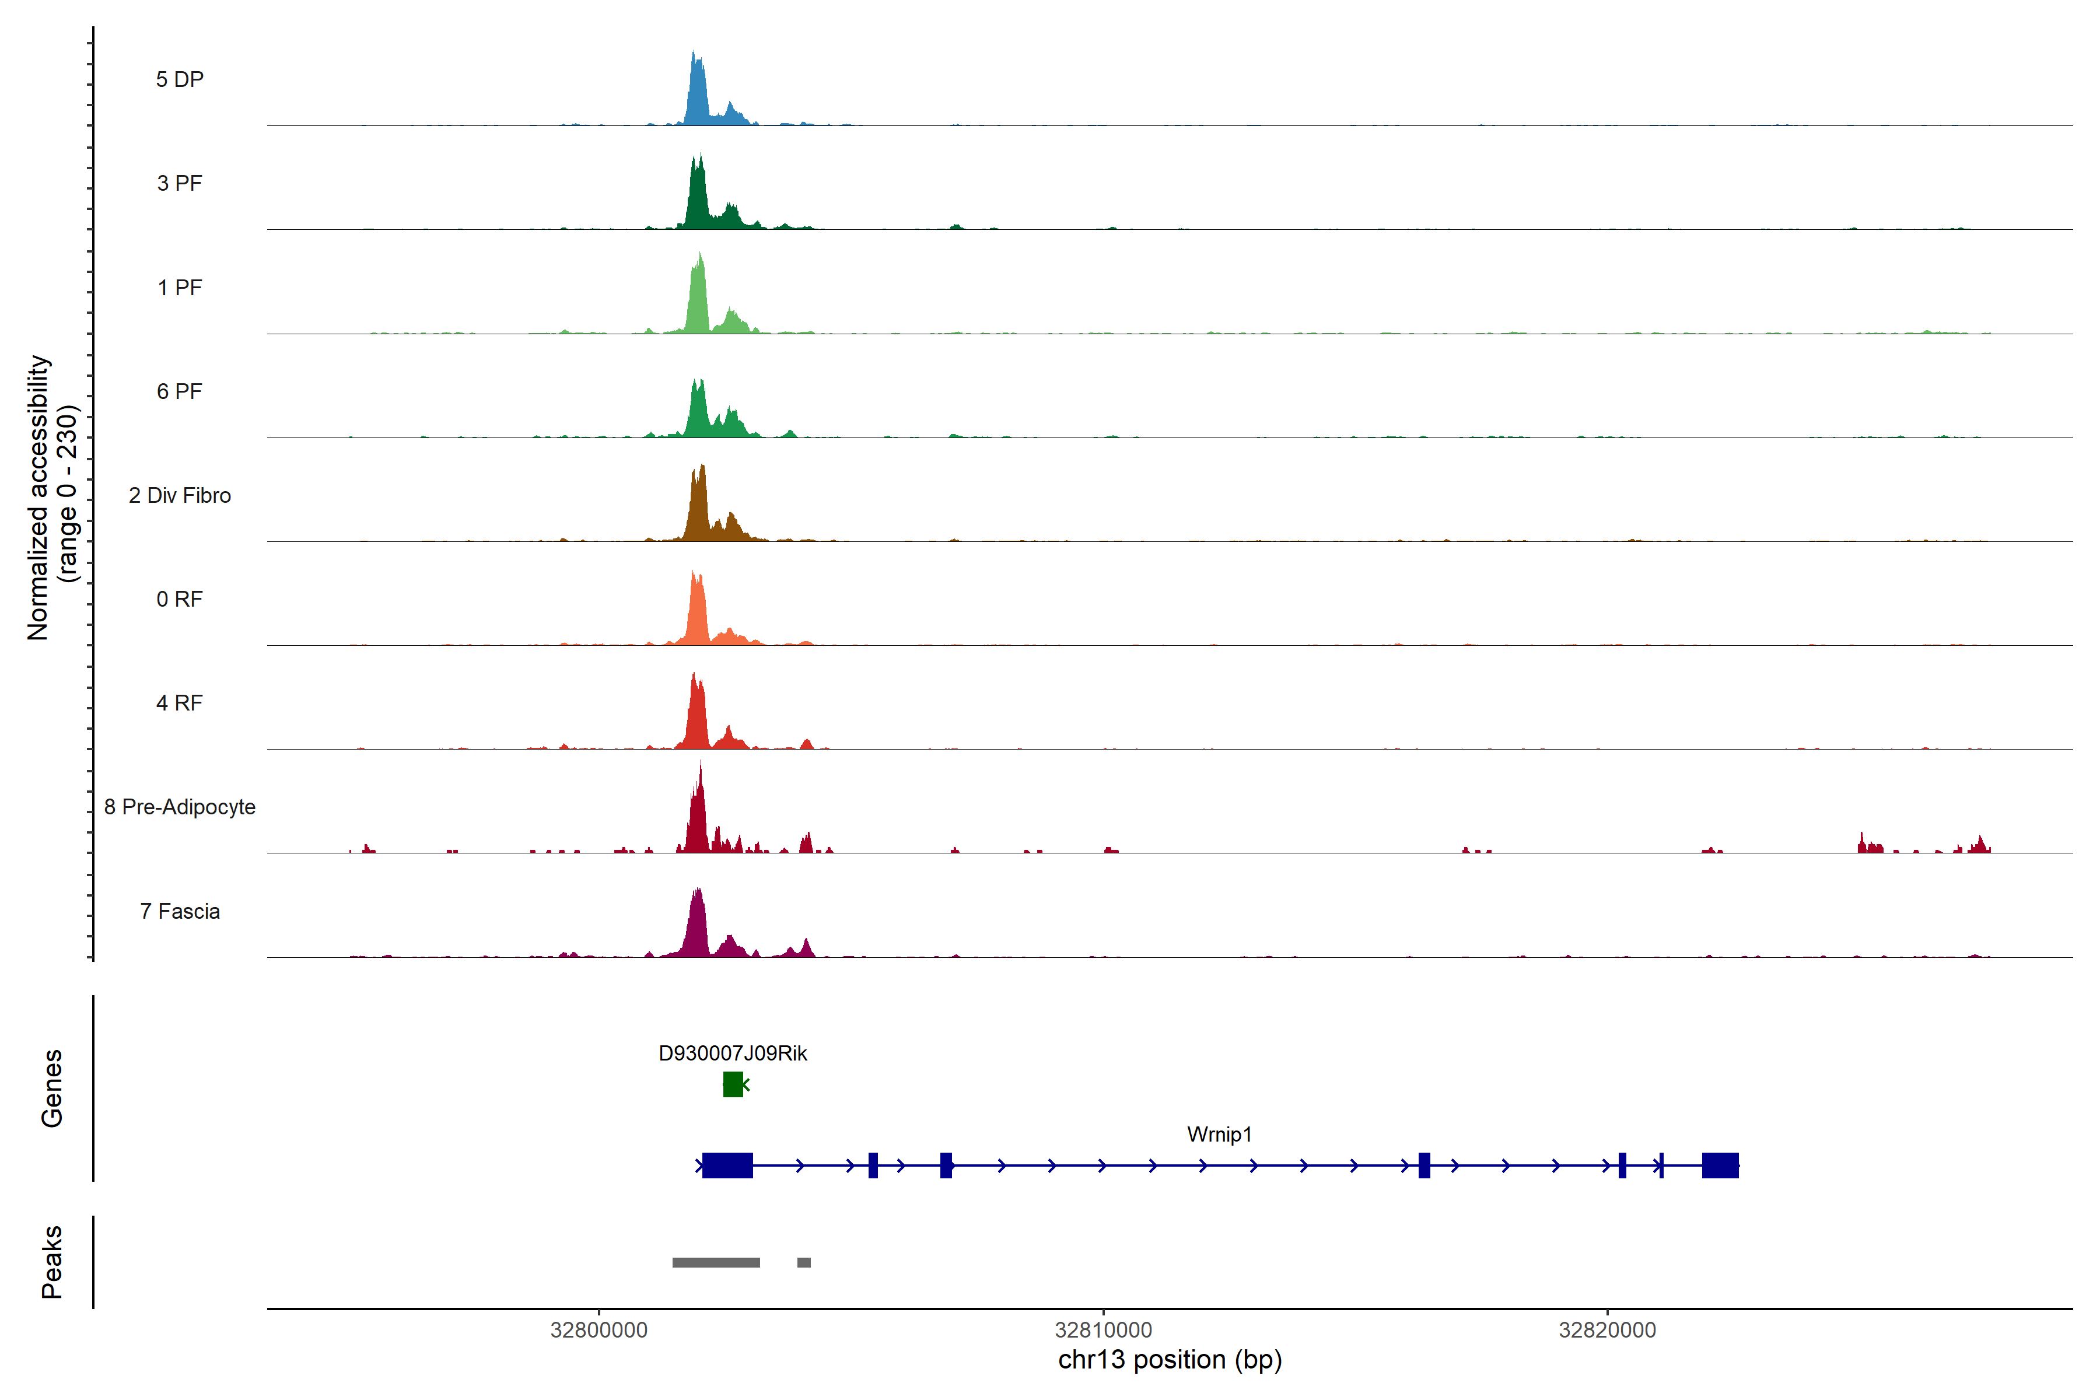
Task: Click the last Wrnip1 exon block
Action: coord(1720,1165)
